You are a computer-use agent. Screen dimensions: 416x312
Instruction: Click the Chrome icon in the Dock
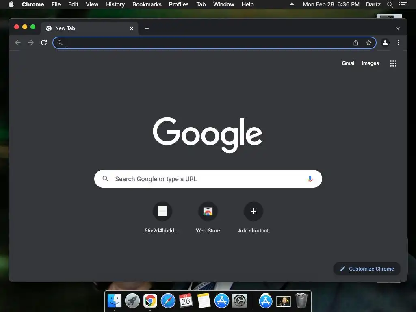[150, 301]
